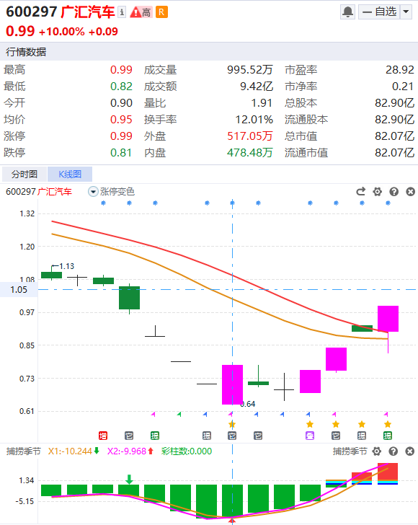This screenshot has height=525, width=418.
Task: Expand the 自选 dropdown arrow
Action: 406,12
